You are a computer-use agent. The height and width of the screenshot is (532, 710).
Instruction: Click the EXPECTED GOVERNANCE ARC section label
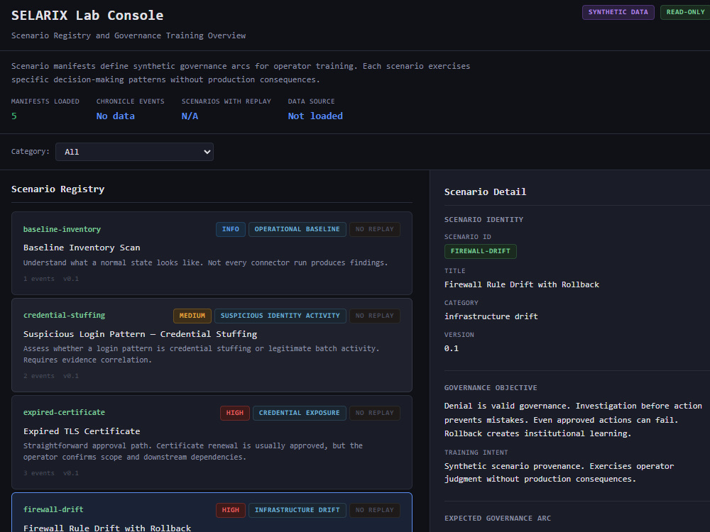(498, 519)
